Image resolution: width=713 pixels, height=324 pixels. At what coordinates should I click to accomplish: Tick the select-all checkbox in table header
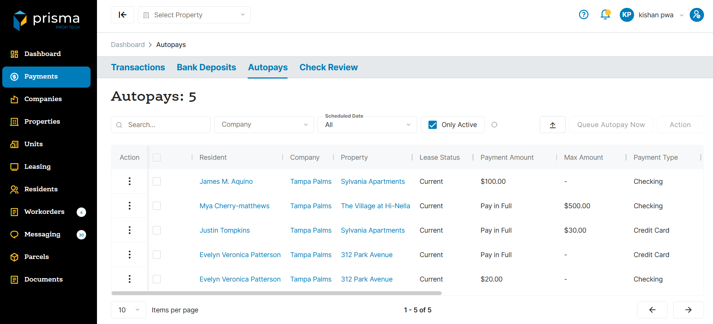157,157
